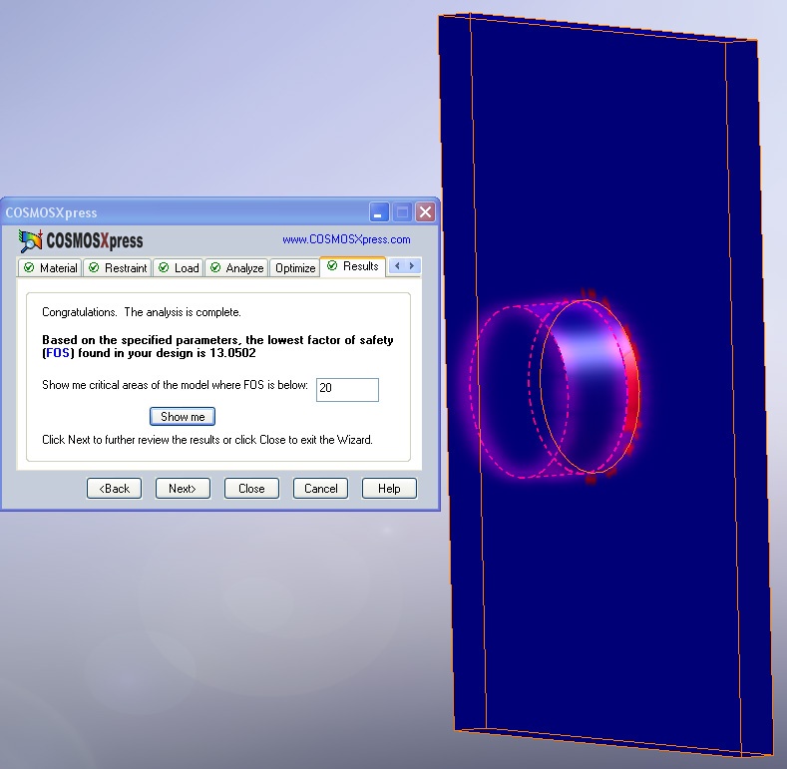Open Help for COSMOSXpress

389,489
